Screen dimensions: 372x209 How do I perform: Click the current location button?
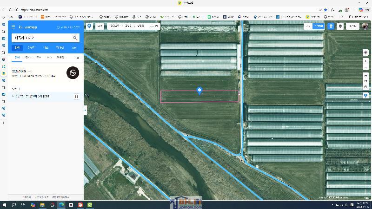(365, 52)
